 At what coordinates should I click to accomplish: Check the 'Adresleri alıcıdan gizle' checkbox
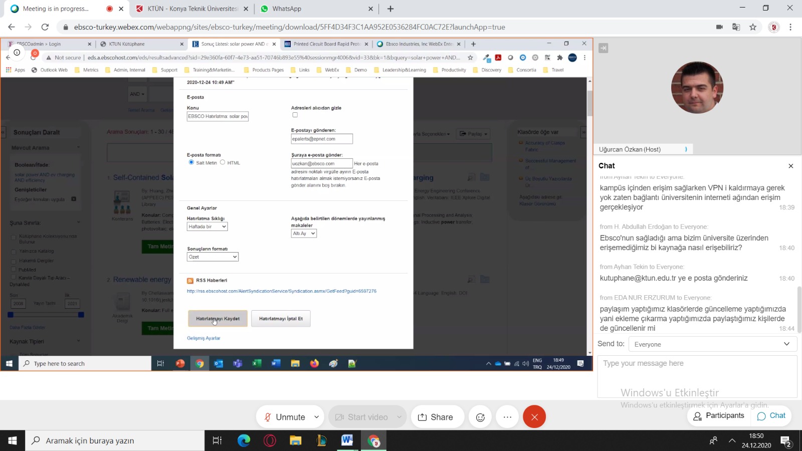coord(295,115)
